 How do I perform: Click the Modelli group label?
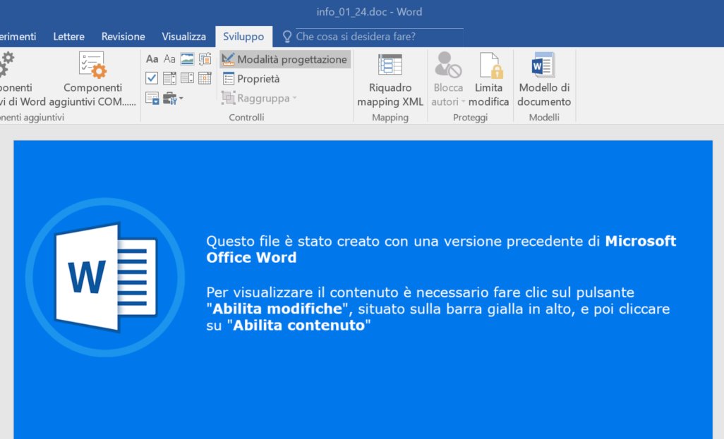pos(544,117)
